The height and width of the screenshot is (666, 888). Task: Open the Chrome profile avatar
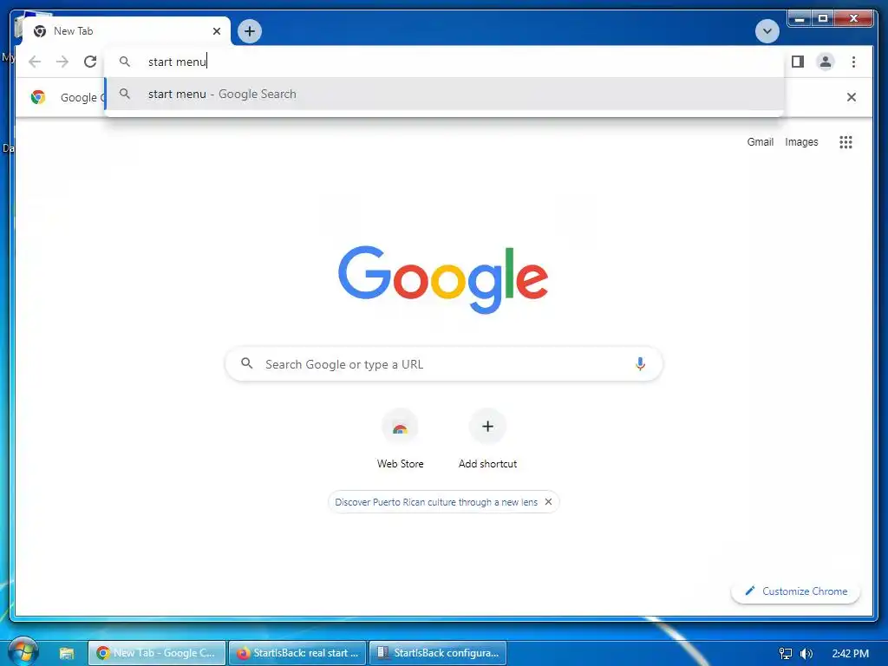pos(826,62)
